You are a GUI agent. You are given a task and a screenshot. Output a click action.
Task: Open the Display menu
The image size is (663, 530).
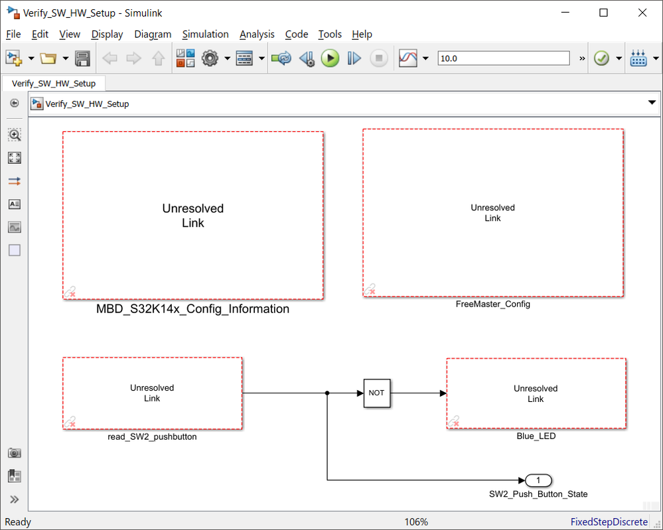[x=107, y=34]
